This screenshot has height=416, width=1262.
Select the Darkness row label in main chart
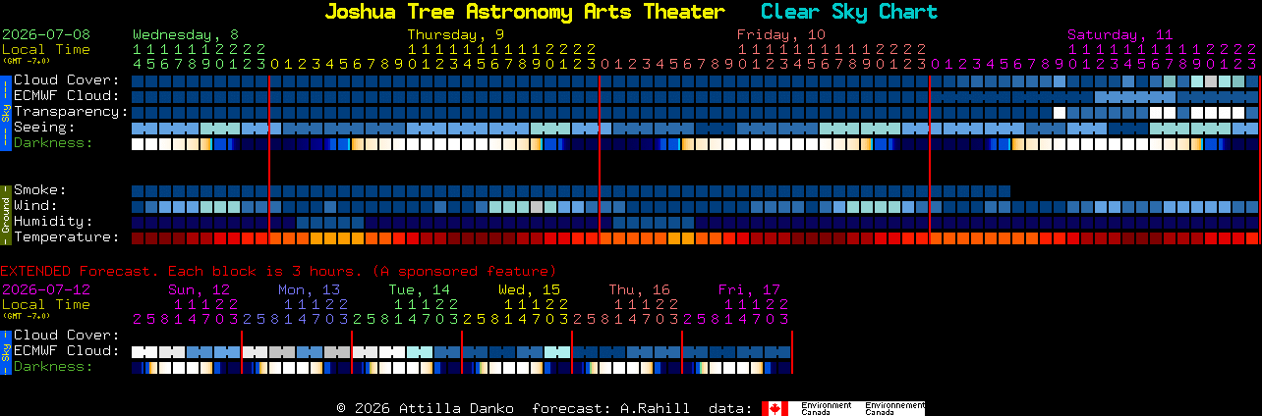pyautogui.click(x=53, y=143)
